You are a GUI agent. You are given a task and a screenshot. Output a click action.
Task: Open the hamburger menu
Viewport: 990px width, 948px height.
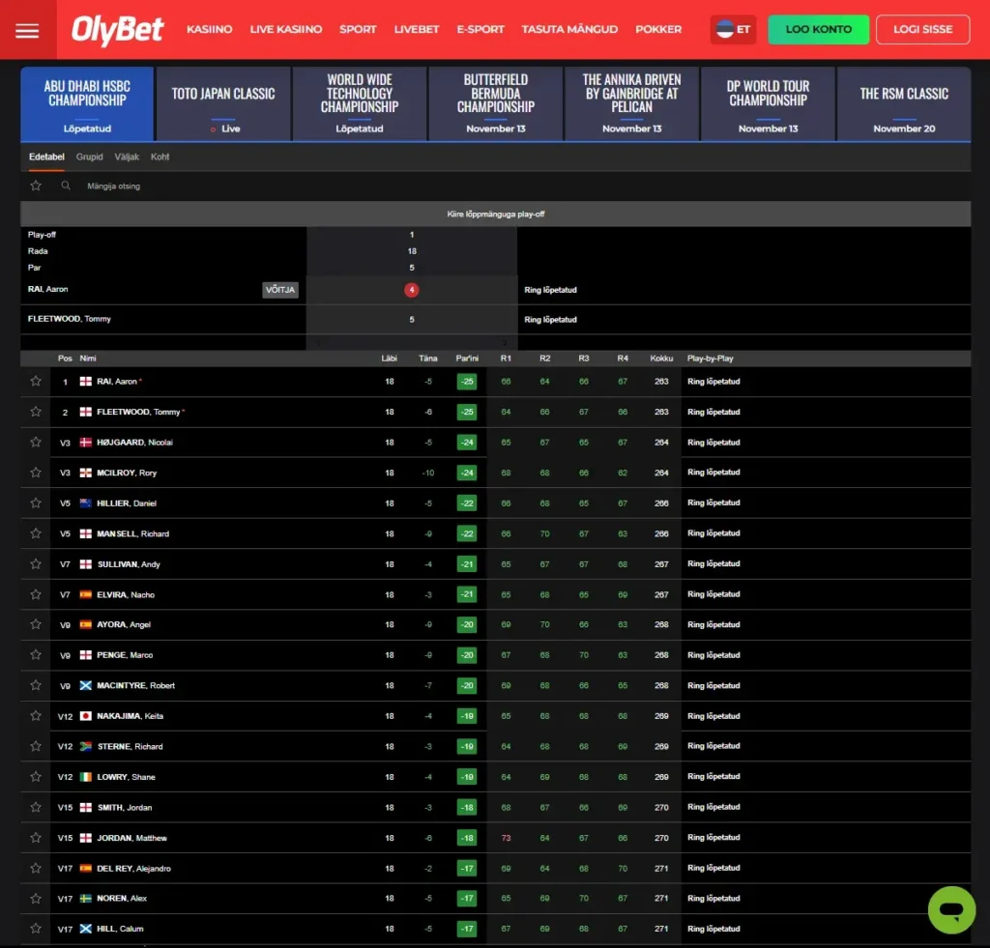pos(27,30)
